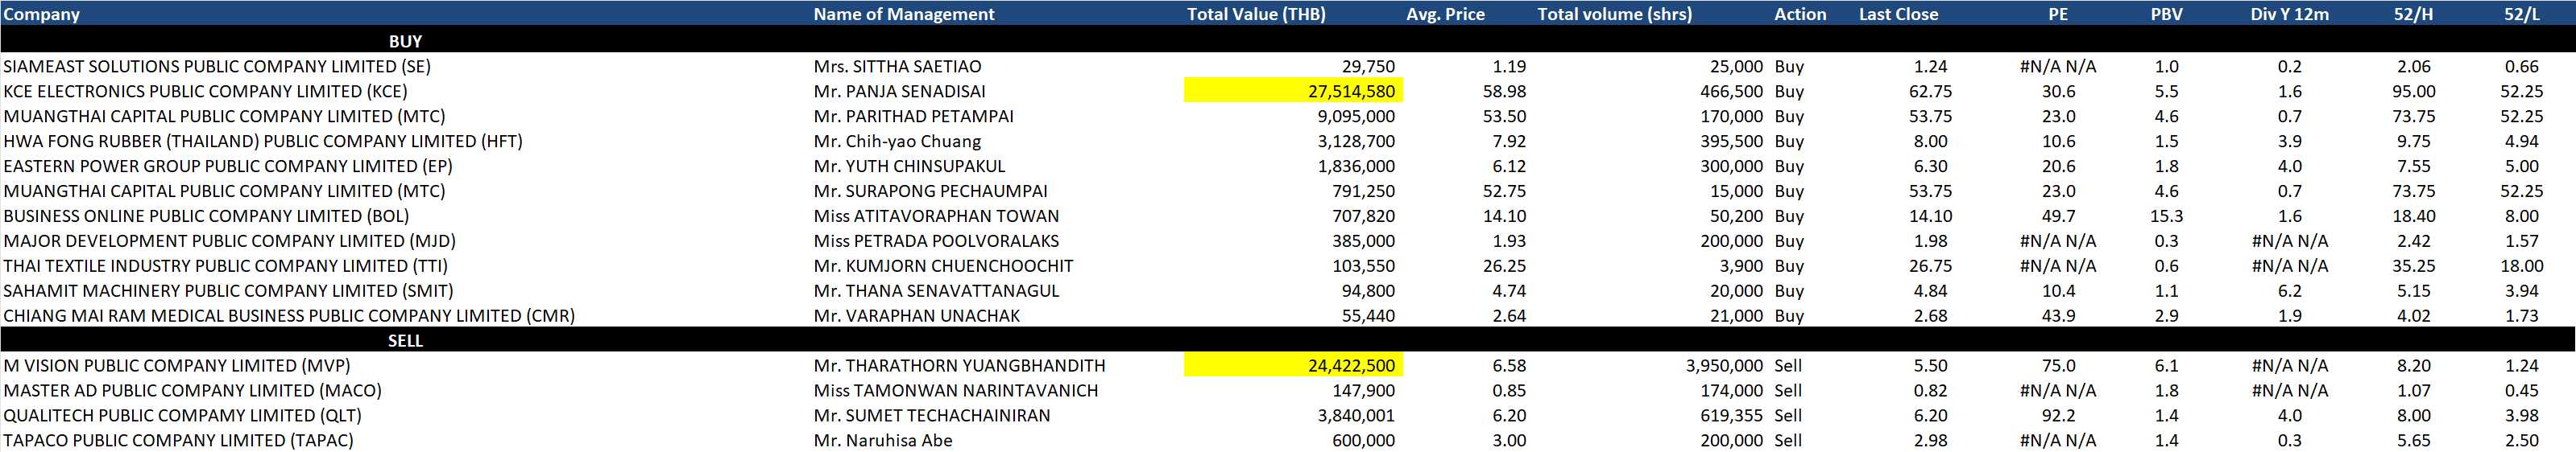
Task: Select manager Mr. PANJA SENADISAI
Action: (x=899, y=91)
